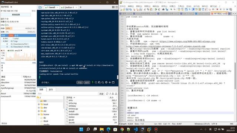
Task: Click Notepad++ Cut icon
Action: [145, 10]
